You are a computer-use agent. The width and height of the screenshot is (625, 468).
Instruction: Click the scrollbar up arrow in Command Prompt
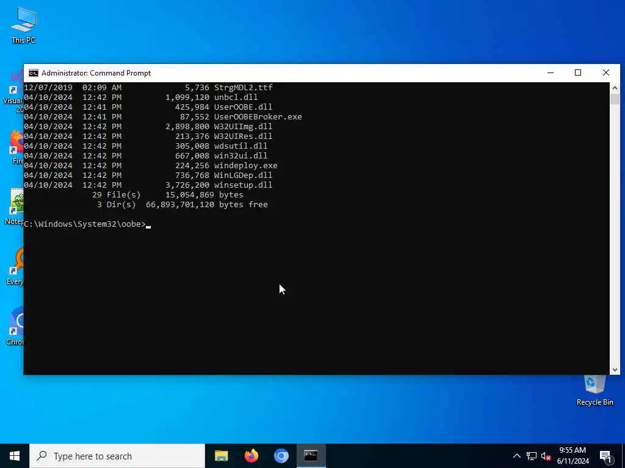pos(615,88)
